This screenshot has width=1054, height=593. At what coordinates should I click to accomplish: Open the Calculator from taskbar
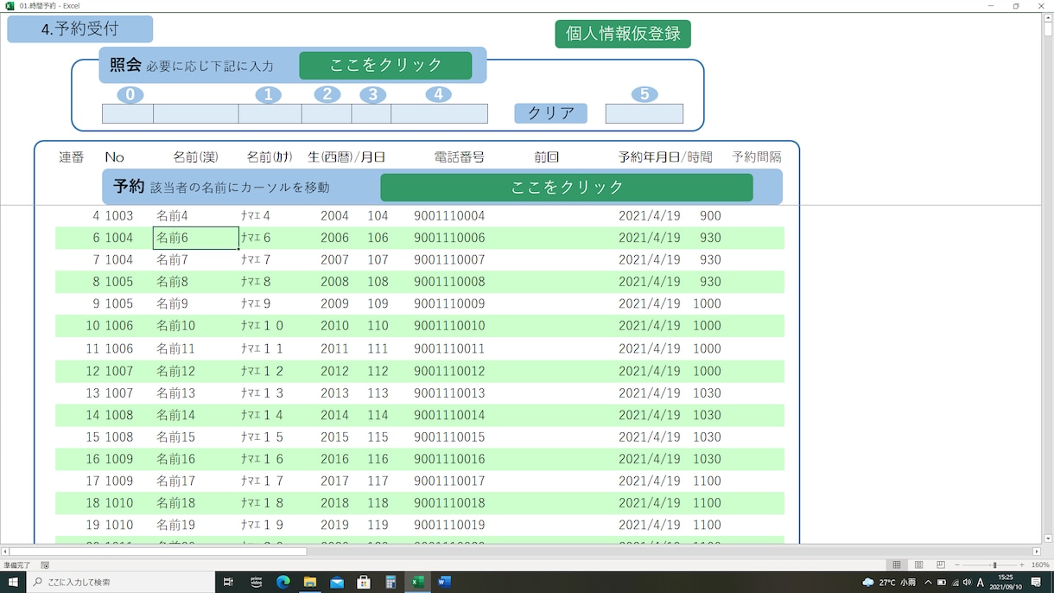[x=390, y=582]
